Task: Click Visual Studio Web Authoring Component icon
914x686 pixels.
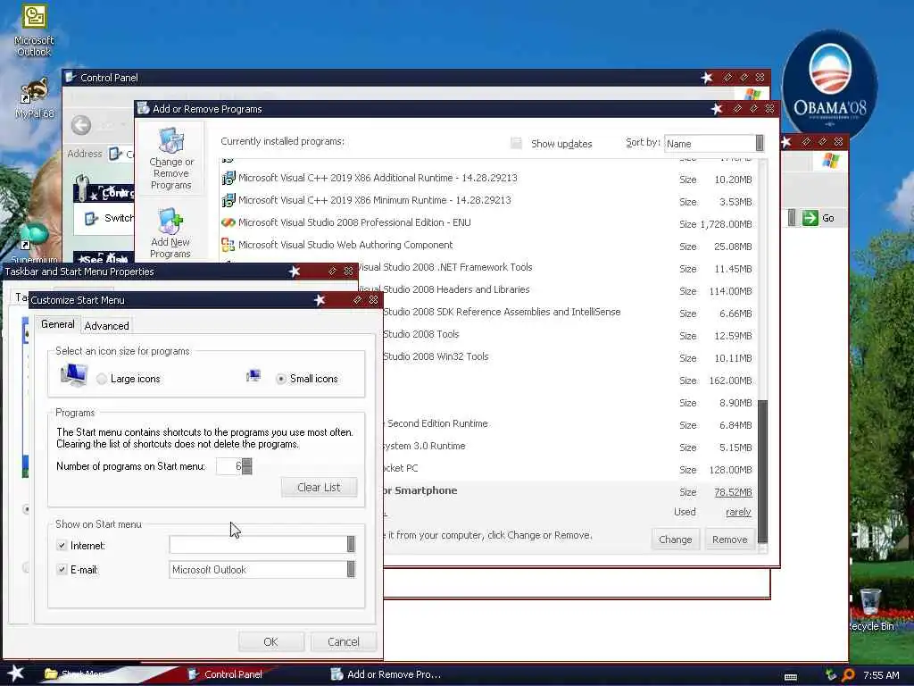Action: (x=228, y=245)
